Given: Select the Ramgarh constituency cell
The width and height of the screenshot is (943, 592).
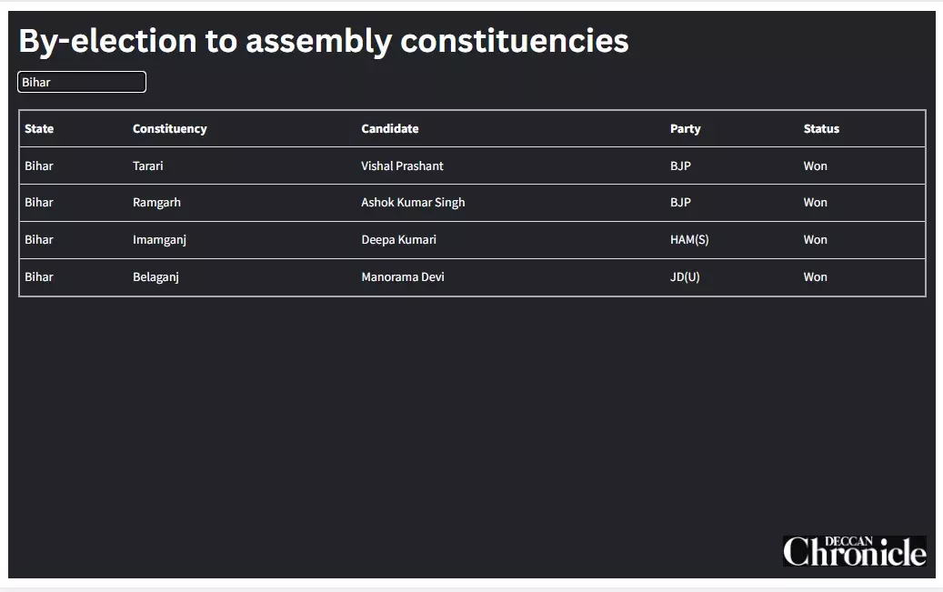Looking at the screenshot, I should click(156, 203).
